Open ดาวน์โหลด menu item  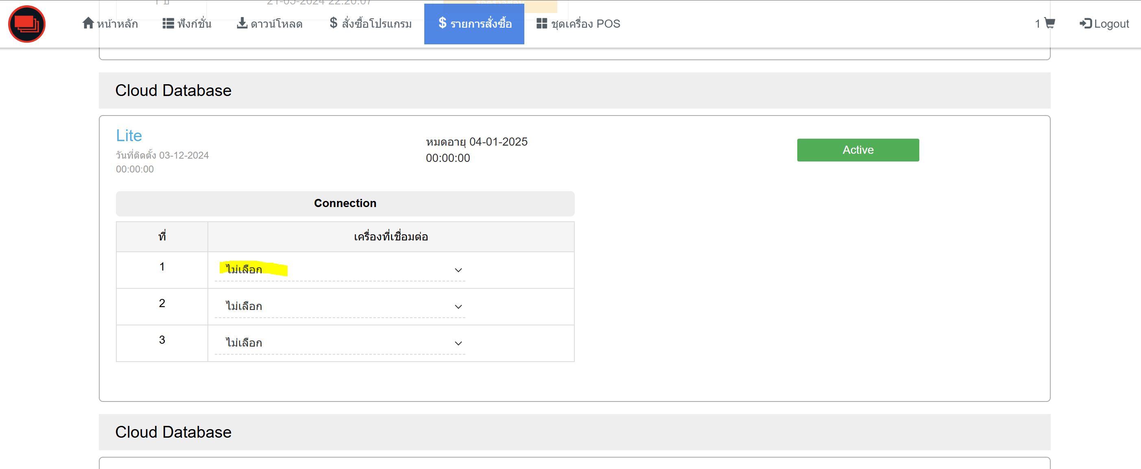[x=276, y=24]
